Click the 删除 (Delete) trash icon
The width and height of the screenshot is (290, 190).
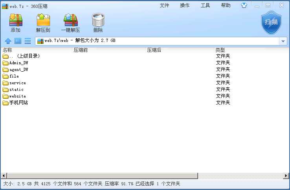click(x=98, y=20)
